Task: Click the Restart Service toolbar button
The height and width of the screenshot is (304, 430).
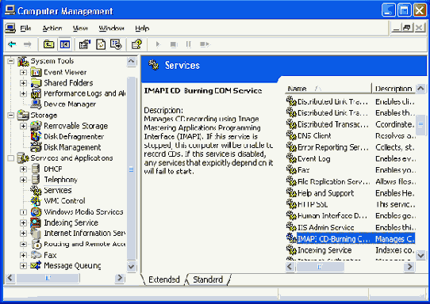Action: point(205,44)
